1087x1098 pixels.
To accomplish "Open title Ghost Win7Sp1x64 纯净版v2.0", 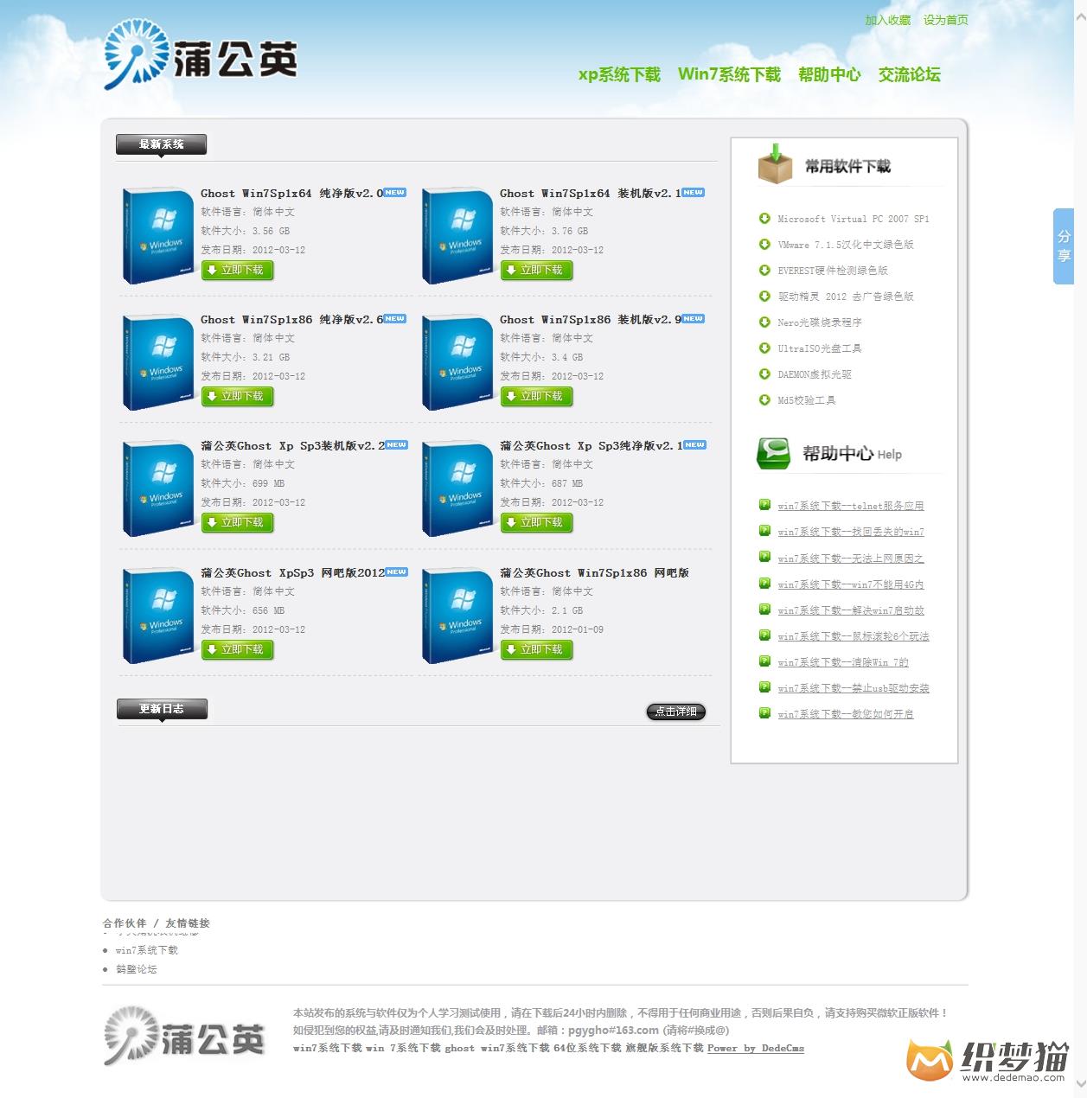I will 291,194.
